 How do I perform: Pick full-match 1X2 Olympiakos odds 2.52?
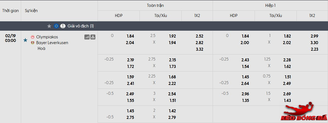click(199, 36)
